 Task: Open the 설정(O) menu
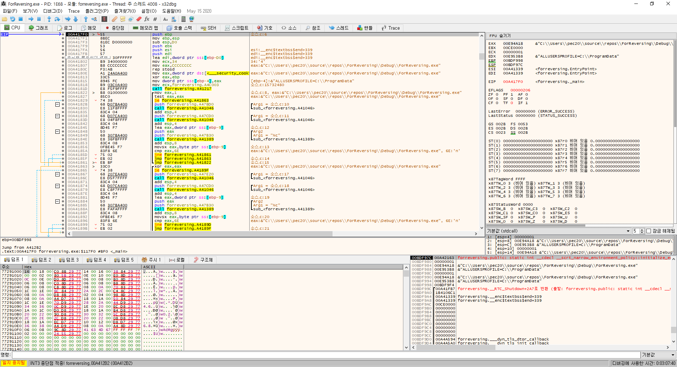click(149, 11)
